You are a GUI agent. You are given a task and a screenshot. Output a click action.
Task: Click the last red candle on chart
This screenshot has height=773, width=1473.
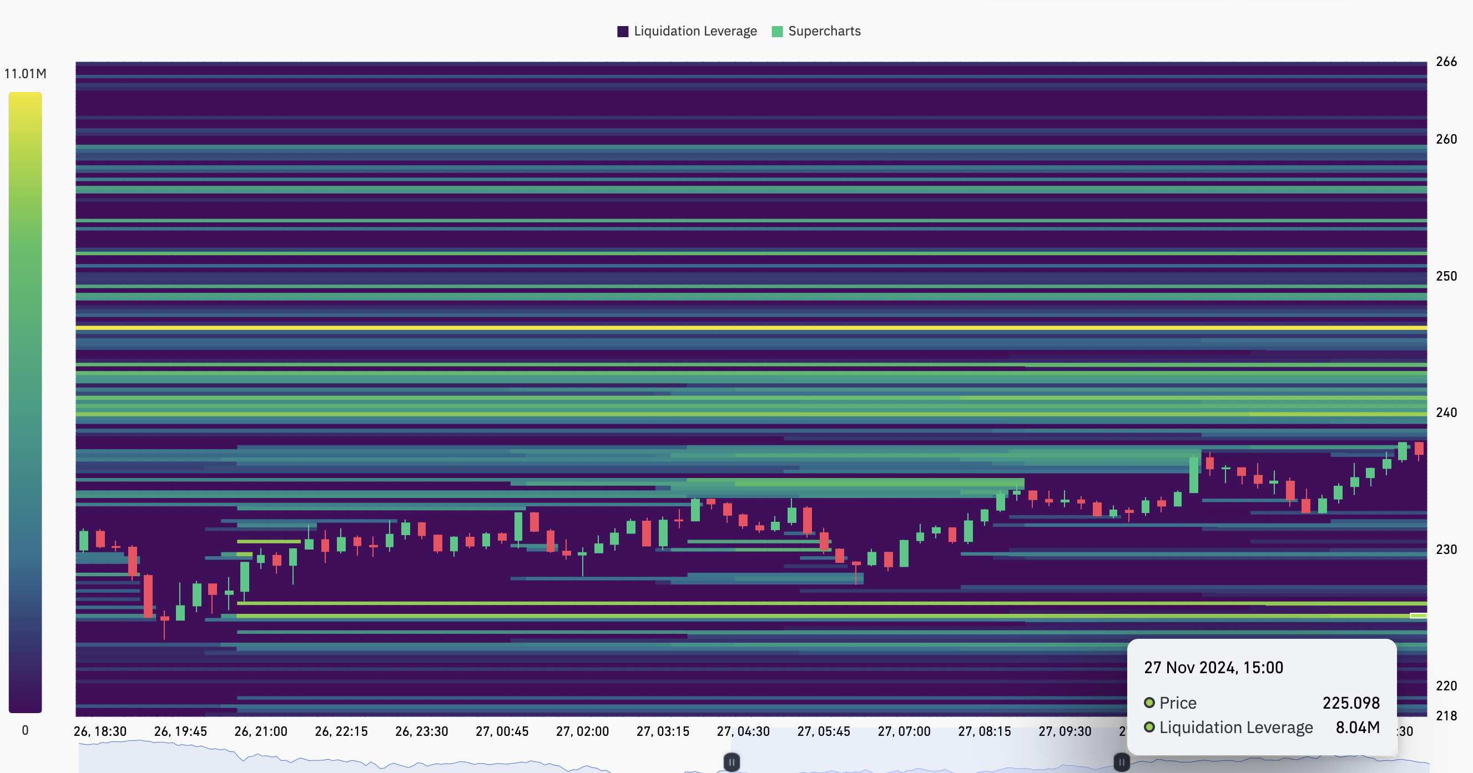click(1419, 449)
